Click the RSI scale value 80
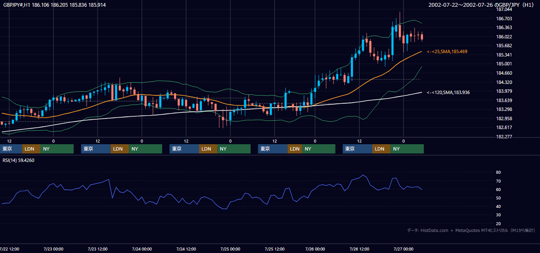 [498, 172]
